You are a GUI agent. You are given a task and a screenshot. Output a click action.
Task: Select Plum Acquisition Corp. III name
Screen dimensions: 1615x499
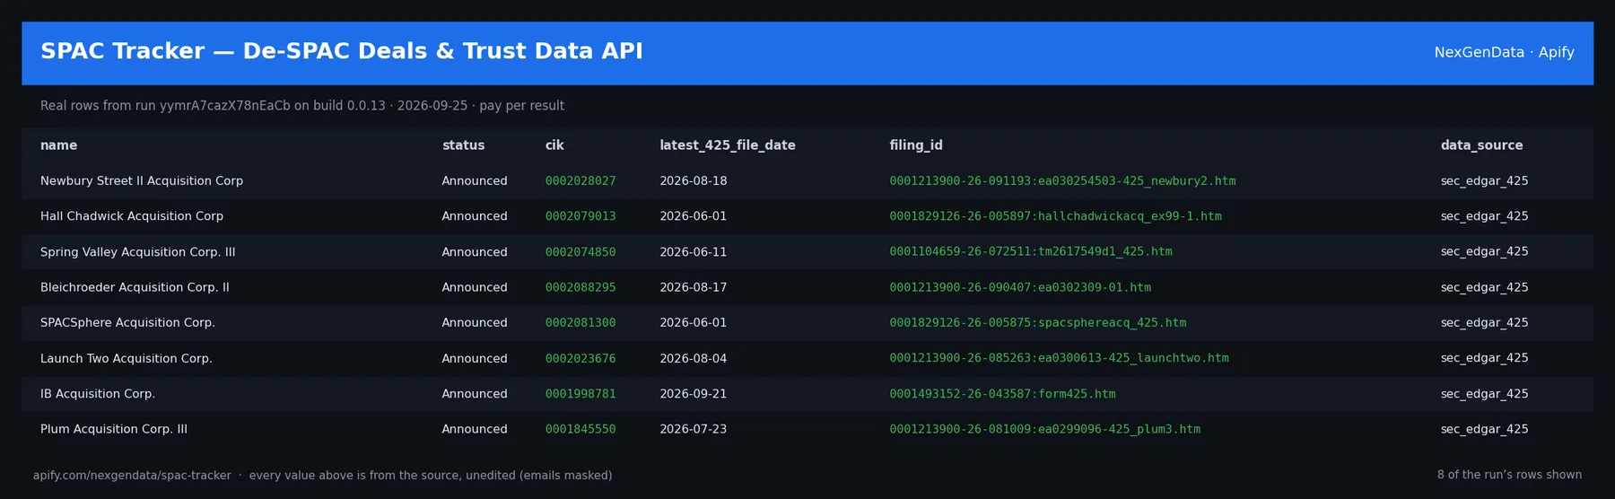tap(114, 429)
